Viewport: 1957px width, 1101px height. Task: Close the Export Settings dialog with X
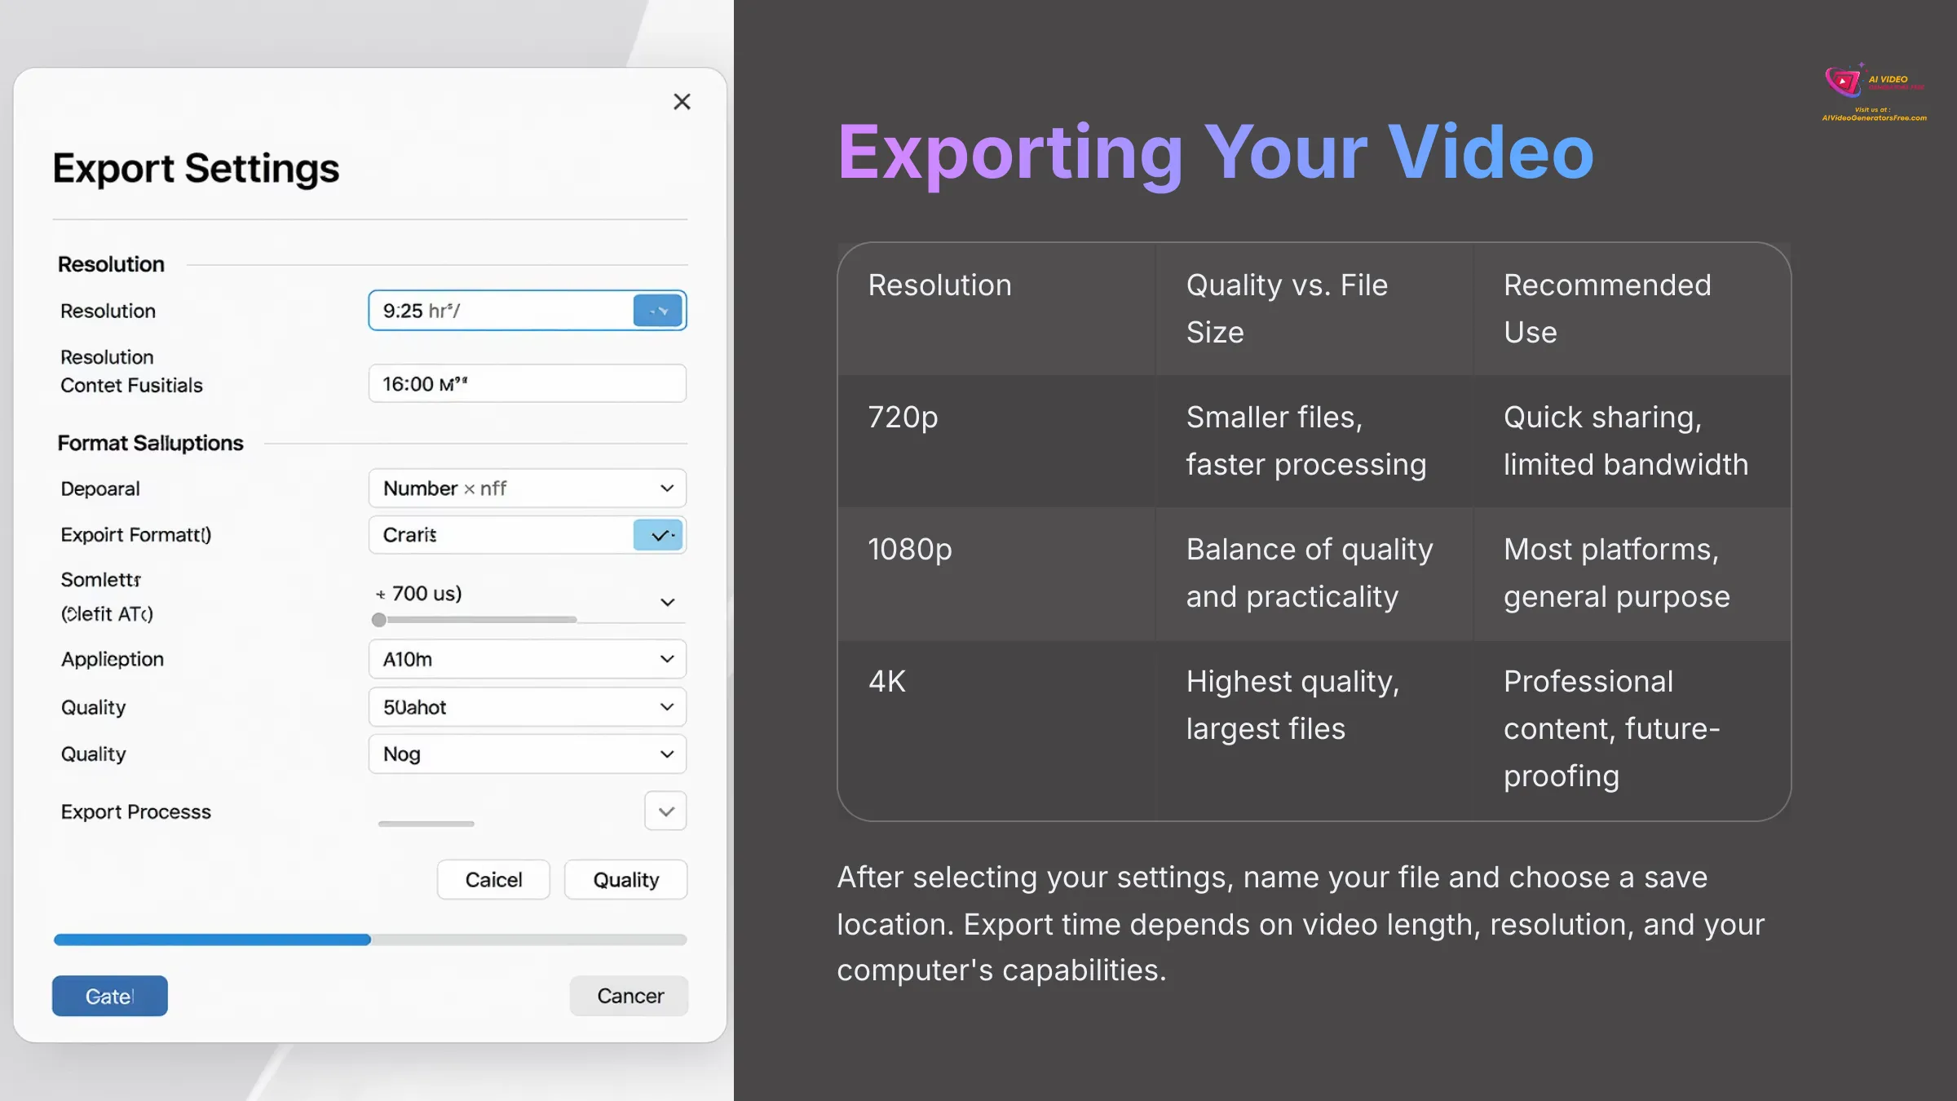(682, 102)
